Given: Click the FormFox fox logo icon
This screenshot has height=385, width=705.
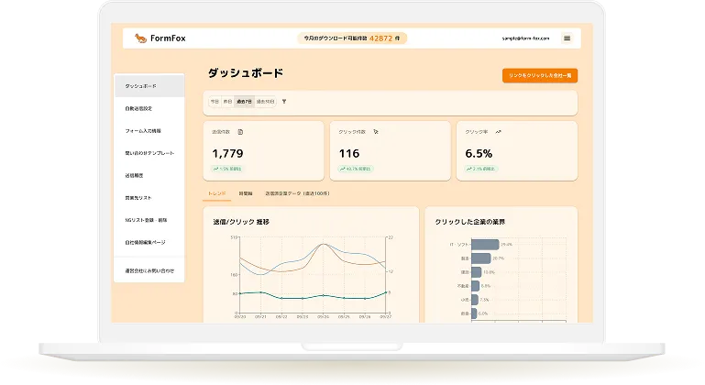Looking at the screenshot, I should [x=140, y=38].
